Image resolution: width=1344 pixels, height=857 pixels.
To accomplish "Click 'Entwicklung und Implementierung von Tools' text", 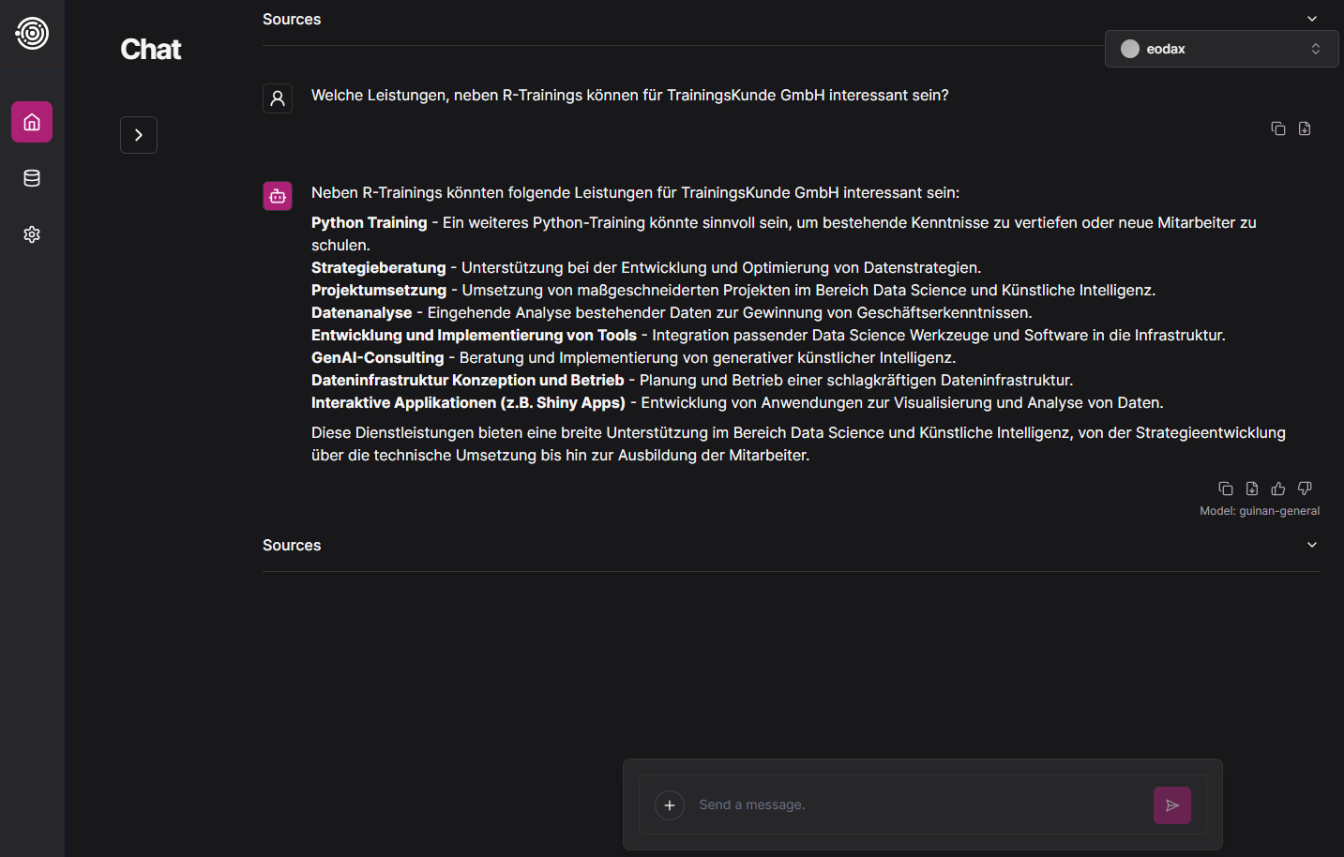I will coord(475,335).
